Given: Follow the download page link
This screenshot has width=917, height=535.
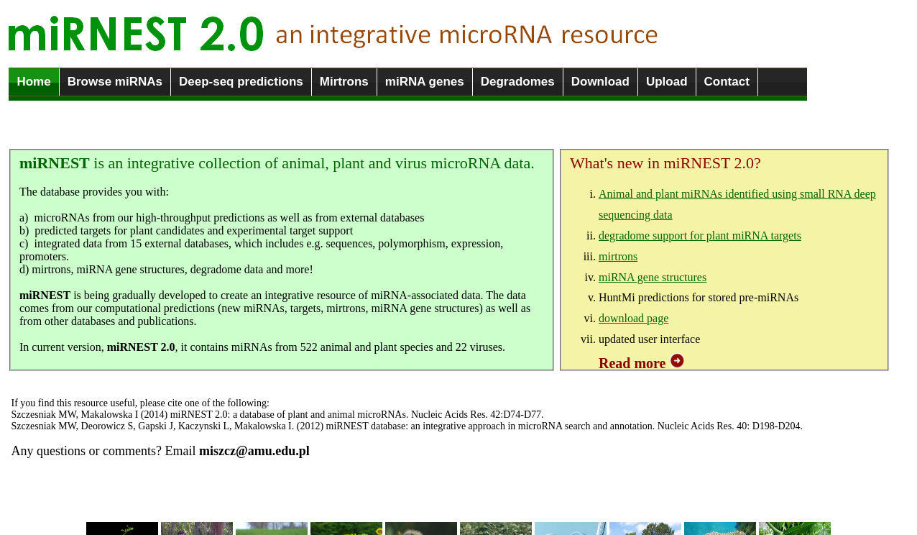Looking at the screenshot, I should (x=633, y=319).
